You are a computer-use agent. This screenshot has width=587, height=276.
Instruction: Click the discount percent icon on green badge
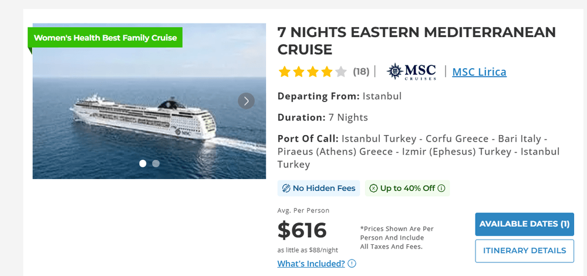pos(373,189)
